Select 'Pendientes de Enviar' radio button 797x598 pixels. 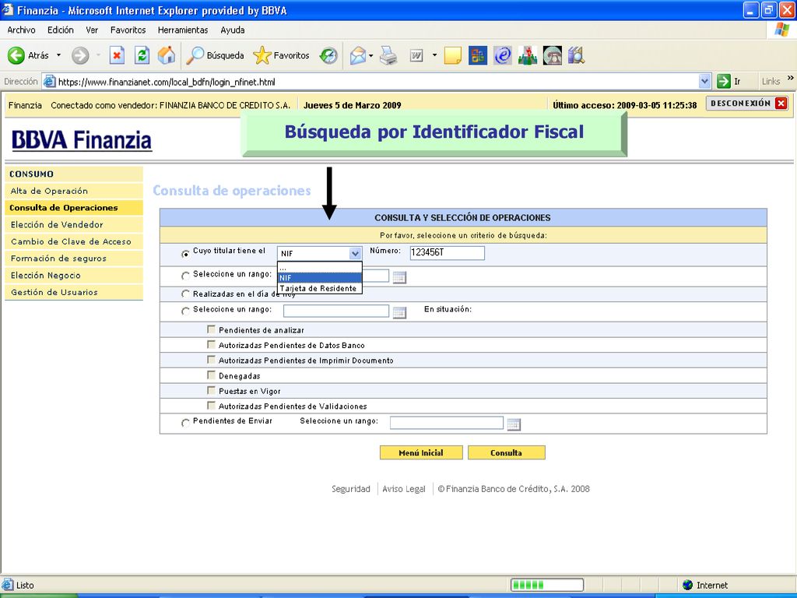pyautogui.click(x=185, y=423)
